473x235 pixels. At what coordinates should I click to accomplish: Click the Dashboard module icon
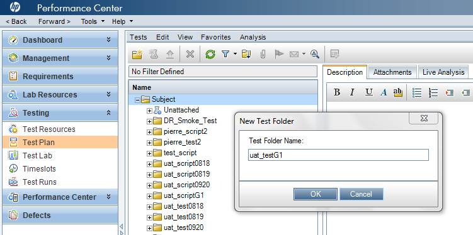(x=13, y=40)
